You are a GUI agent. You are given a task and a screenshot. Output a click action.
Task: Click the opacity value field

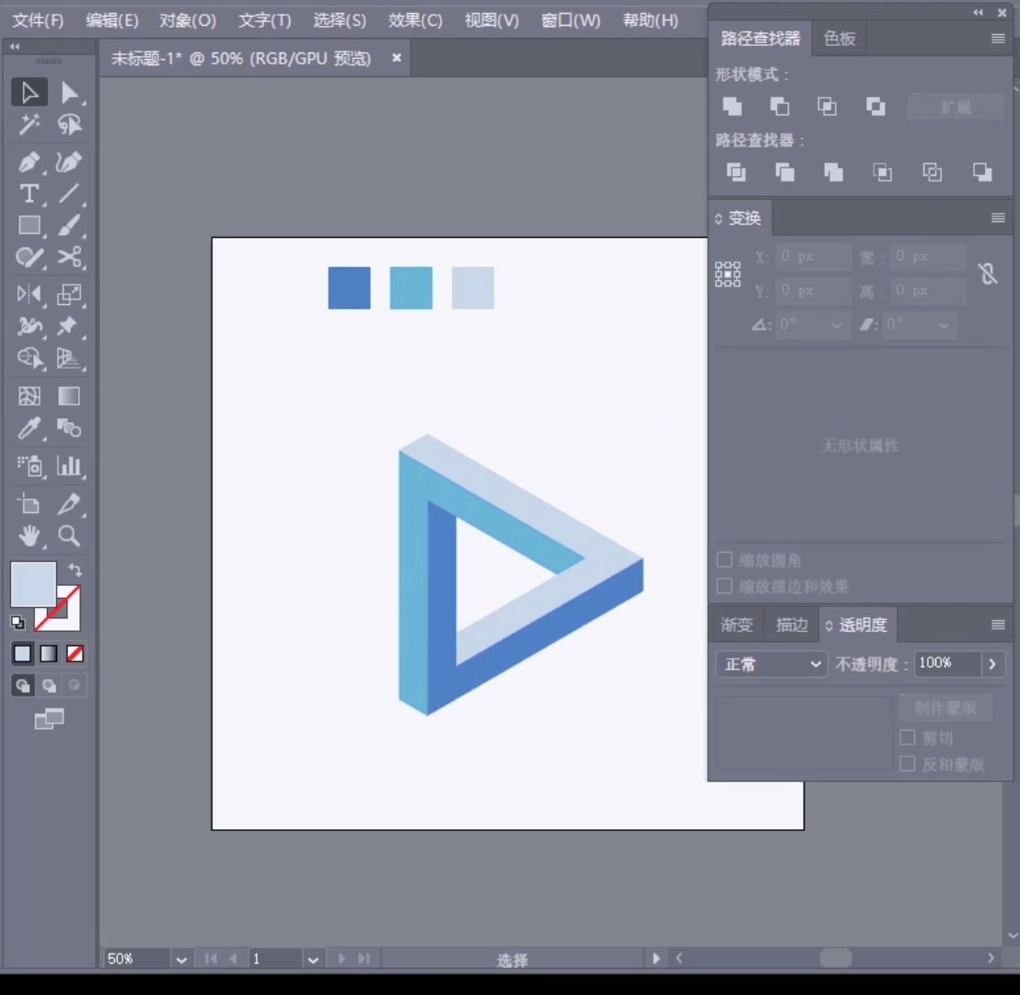947,663
